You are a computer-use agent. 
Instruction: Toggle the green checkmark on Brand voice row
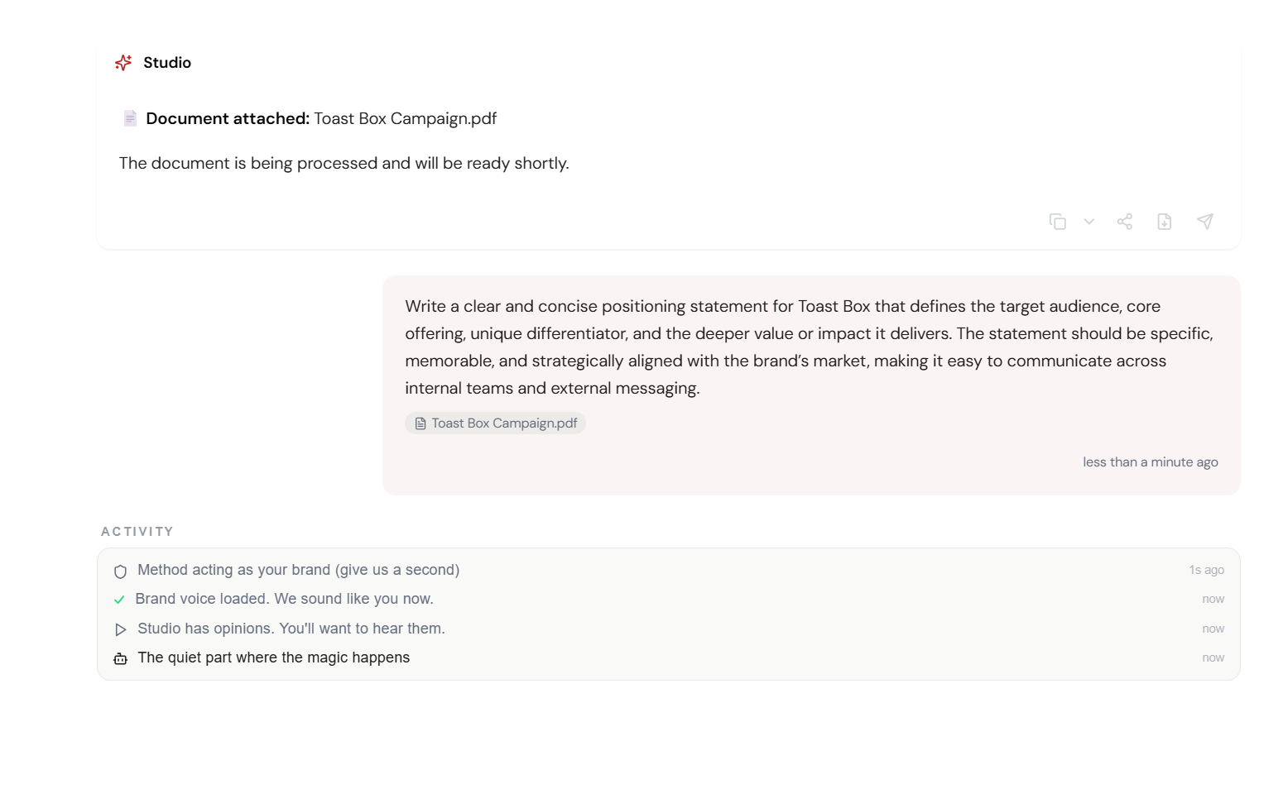pyautogui.click(x=120, y=599)
